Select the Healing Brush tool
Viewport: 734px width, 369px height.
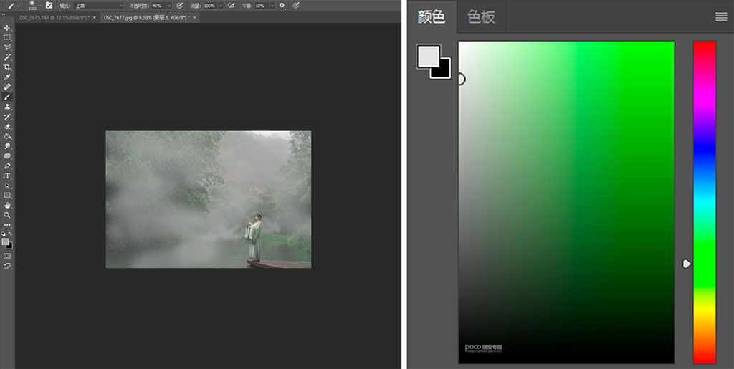(x=7, y=87)
